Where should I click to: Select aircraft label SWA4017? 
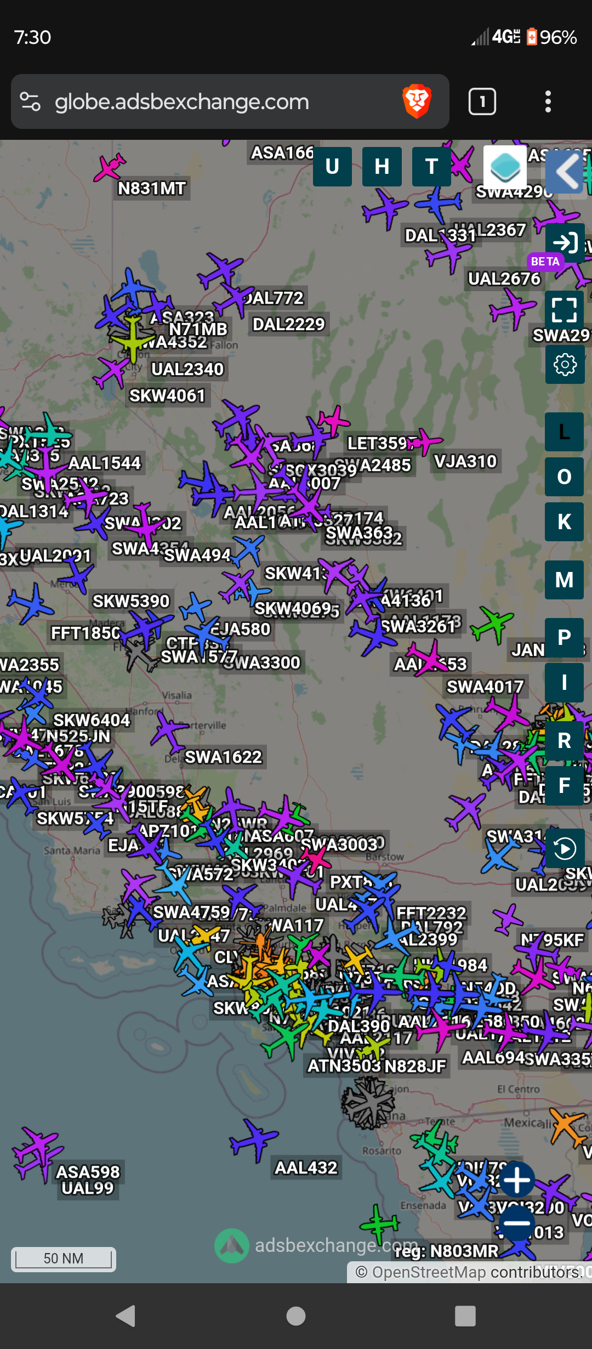point(486,687)
